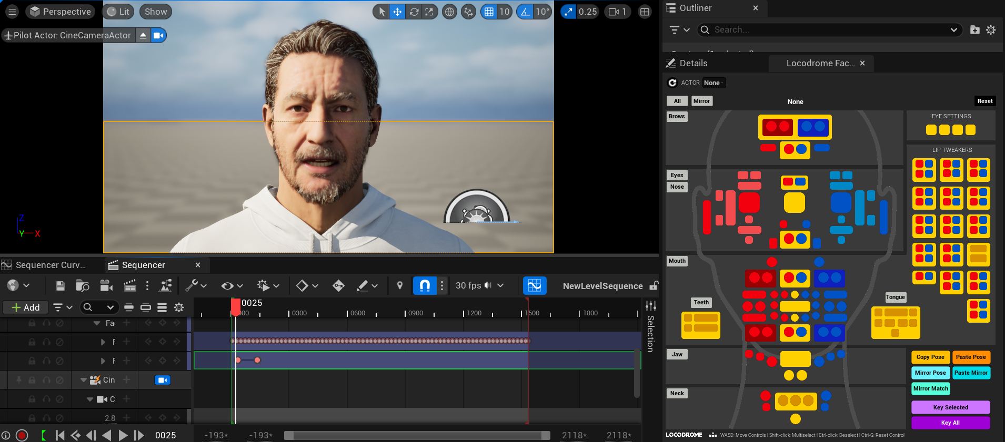Toggle the NewLevelSequence lock icon
The width and height of the screenshot is (1005, 442).
654,285
